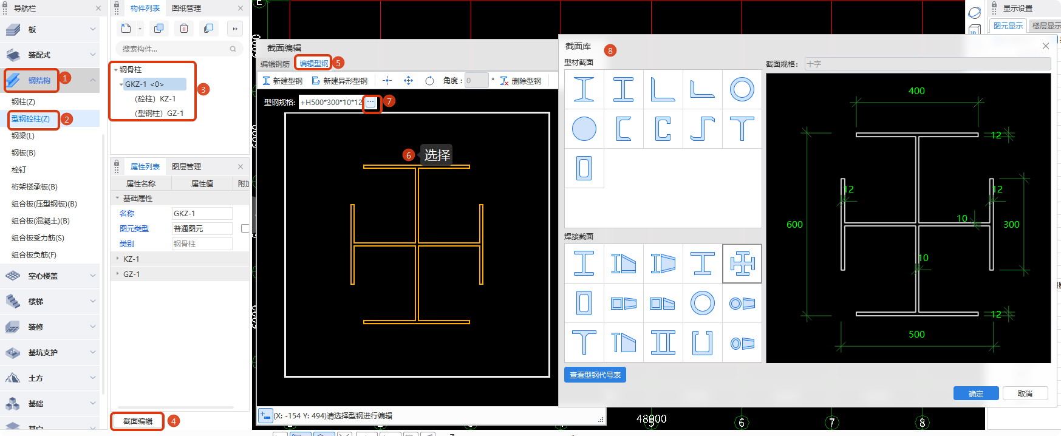Select the H-beam profile in 型材截面
This screenshot has height=436, width=1061.
pyautogui.click(x=624, y=89)
